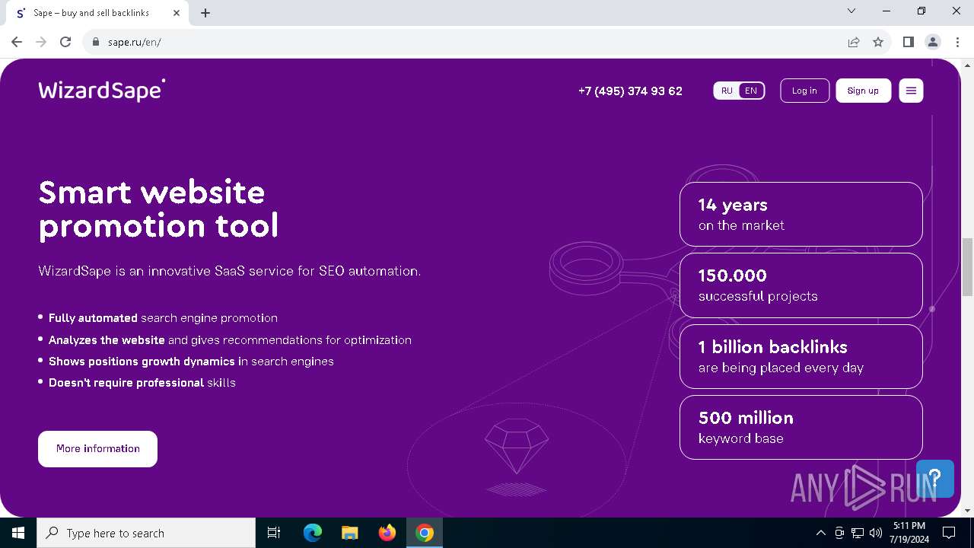Click the Smart website promotion tool heading
The height and width of the screenshot is (548, 974).
pos(158,209)
